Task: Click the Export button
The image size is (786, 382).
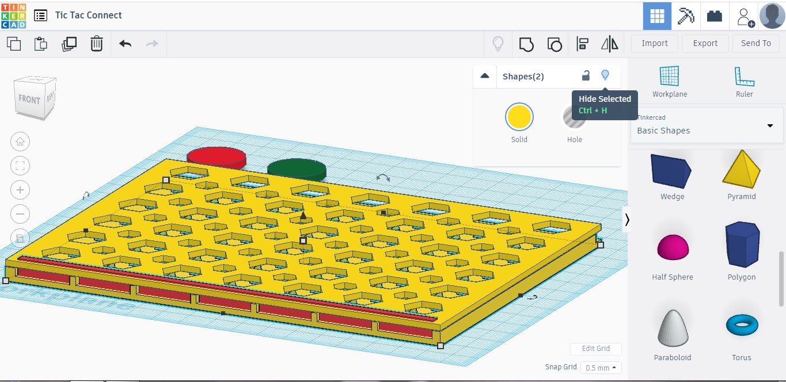Action: coord(705,43)
